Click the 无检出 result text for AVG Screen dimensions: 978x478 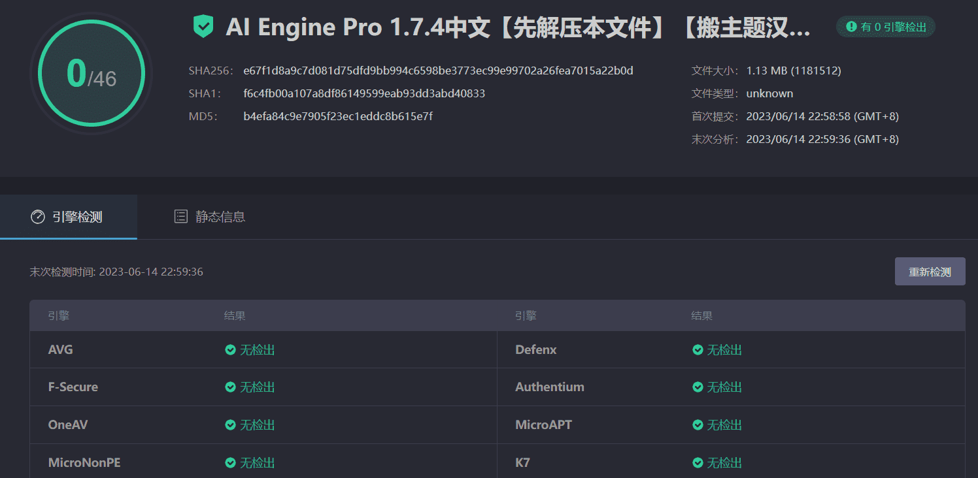(257, 350)
